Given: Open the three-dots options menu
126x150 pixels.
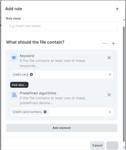Looking at the screenshot, I should point(105,43).
